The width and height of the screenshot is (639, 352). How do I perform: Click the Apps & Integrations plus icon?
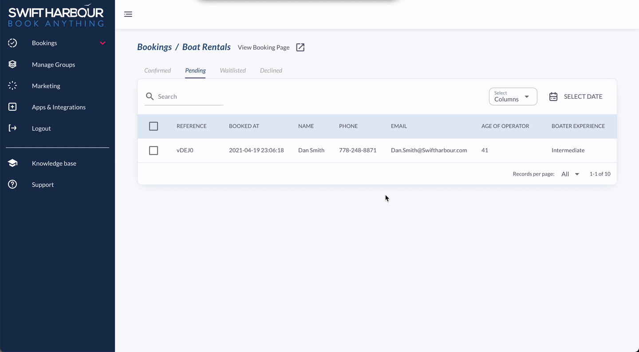[x=12, y=107]
